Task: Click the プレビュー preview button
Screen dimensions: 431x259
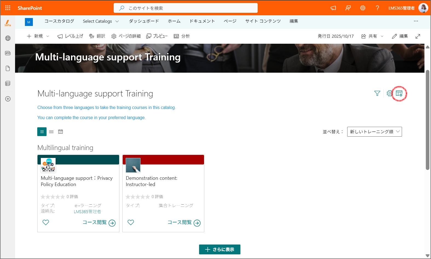Action: pyautogui.click(x=157, y=36)
